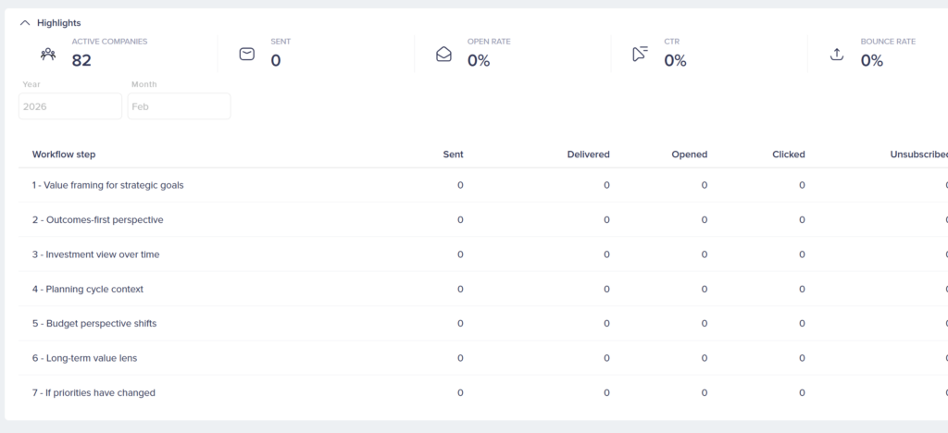Collapse the Highlights section chevron

tap(25, 22)
